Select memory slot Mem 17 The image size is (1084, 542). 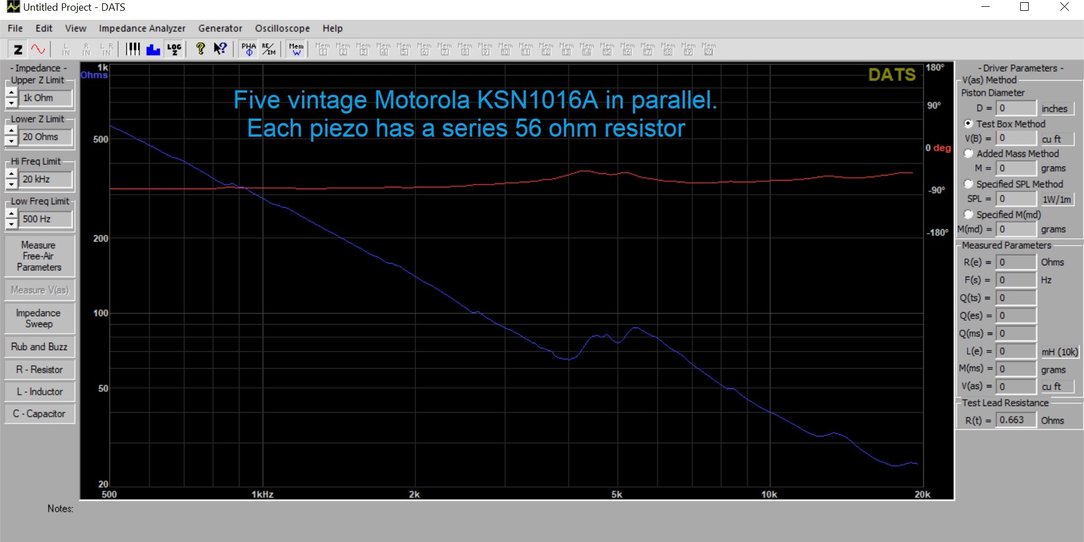(x=648, y=49)
